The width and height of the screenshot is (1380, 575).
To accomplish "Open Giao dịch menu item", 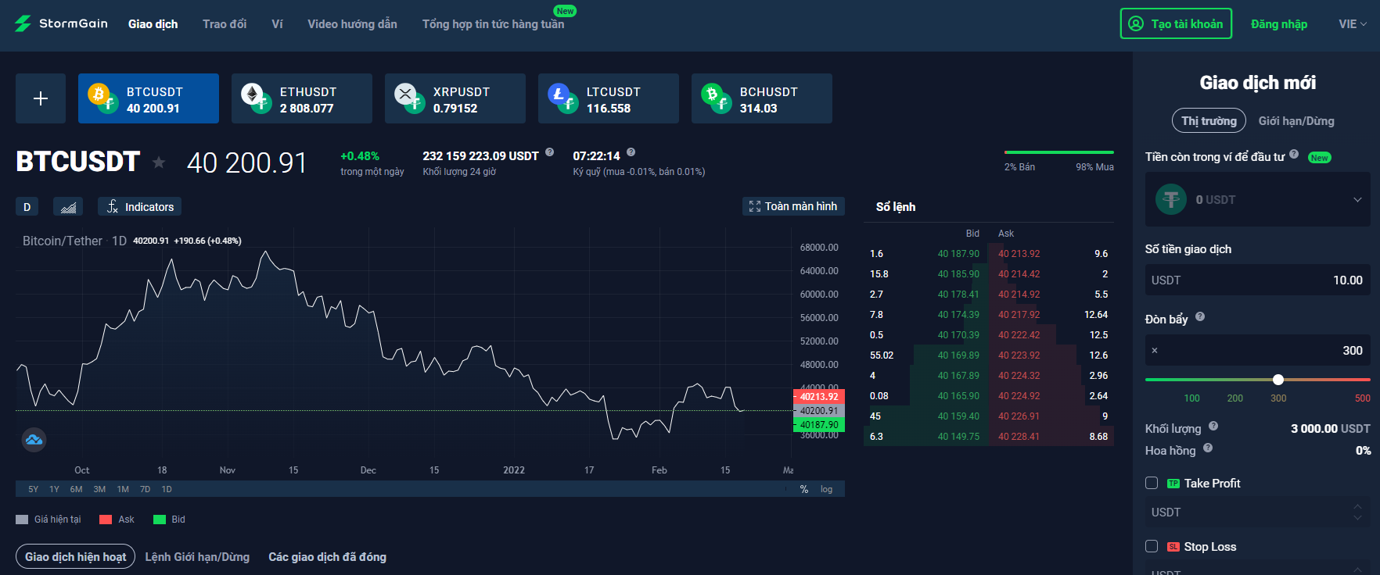I will tap(153, 24).
